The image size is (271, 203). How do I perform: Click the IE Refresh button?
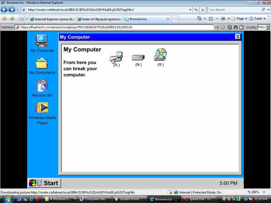coord(196,10)
